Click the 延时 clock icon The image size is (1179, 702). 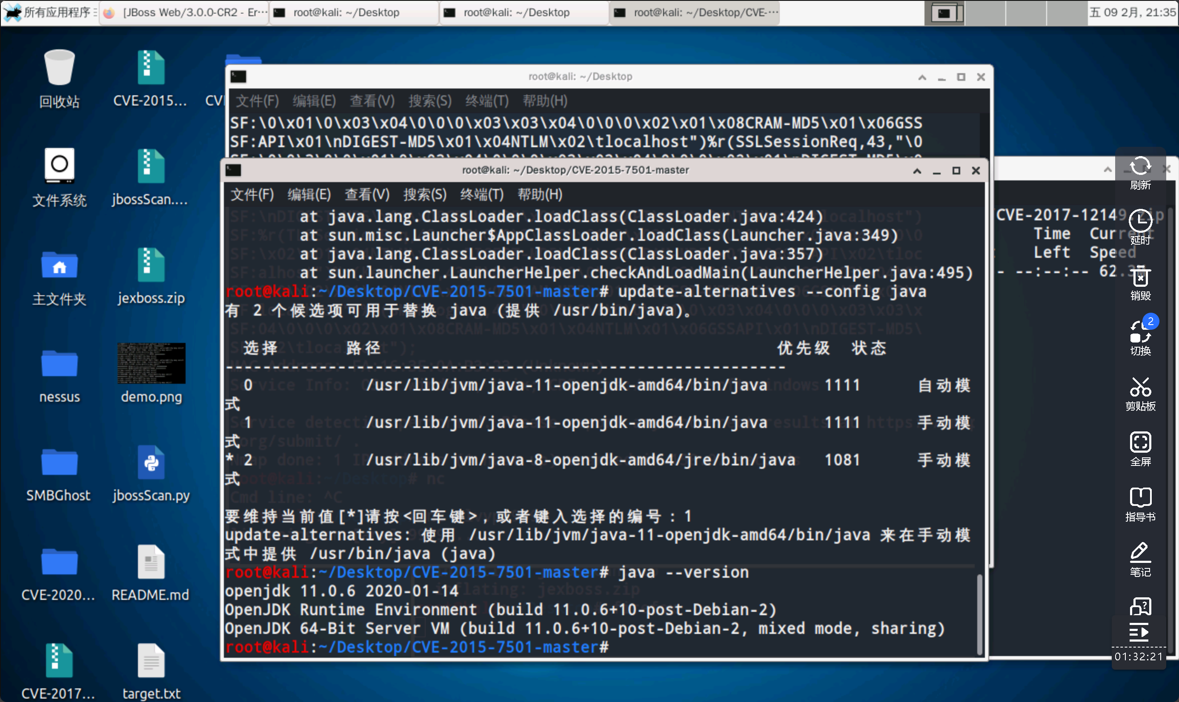(1140, 221)
